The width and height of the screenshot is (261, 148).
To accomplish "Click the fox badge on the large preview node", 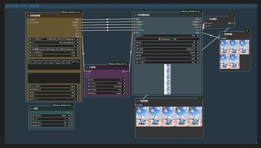I will [200, 97].
